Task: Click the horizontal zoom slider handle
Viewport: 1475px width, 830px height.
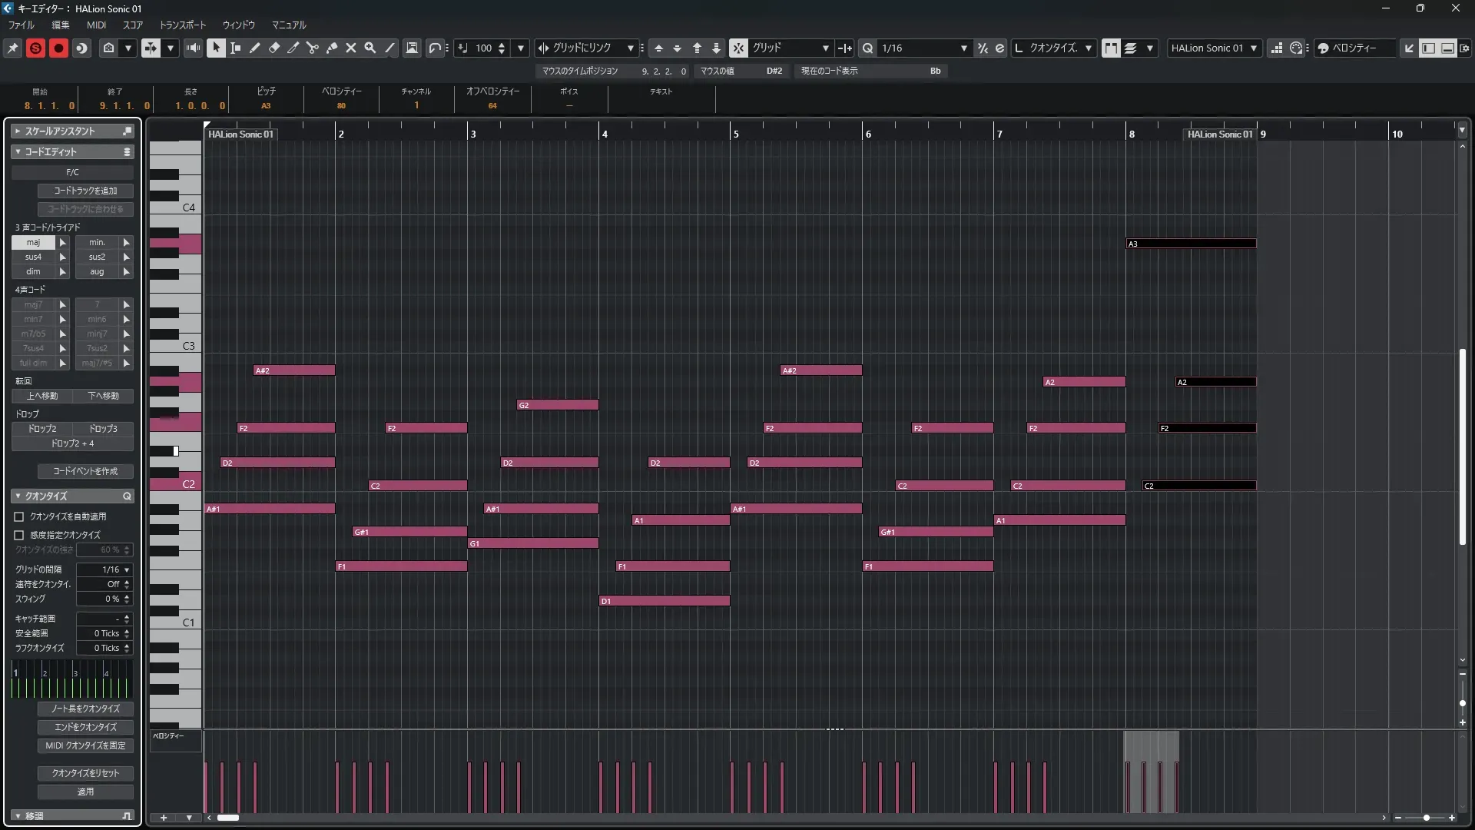Action: (x=1426, y=818)
